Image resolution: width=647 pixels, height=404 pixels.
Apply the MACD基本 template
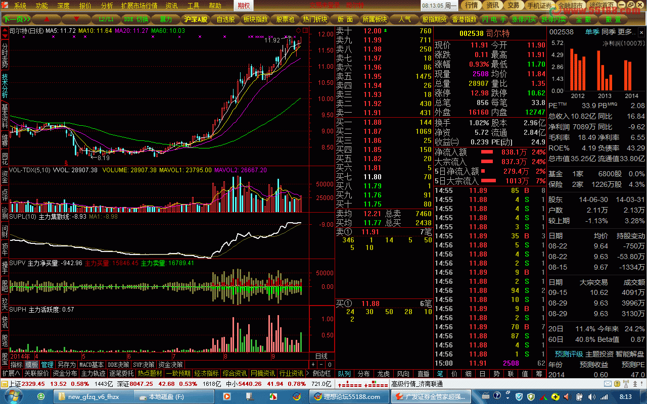(x=92, y=365)
